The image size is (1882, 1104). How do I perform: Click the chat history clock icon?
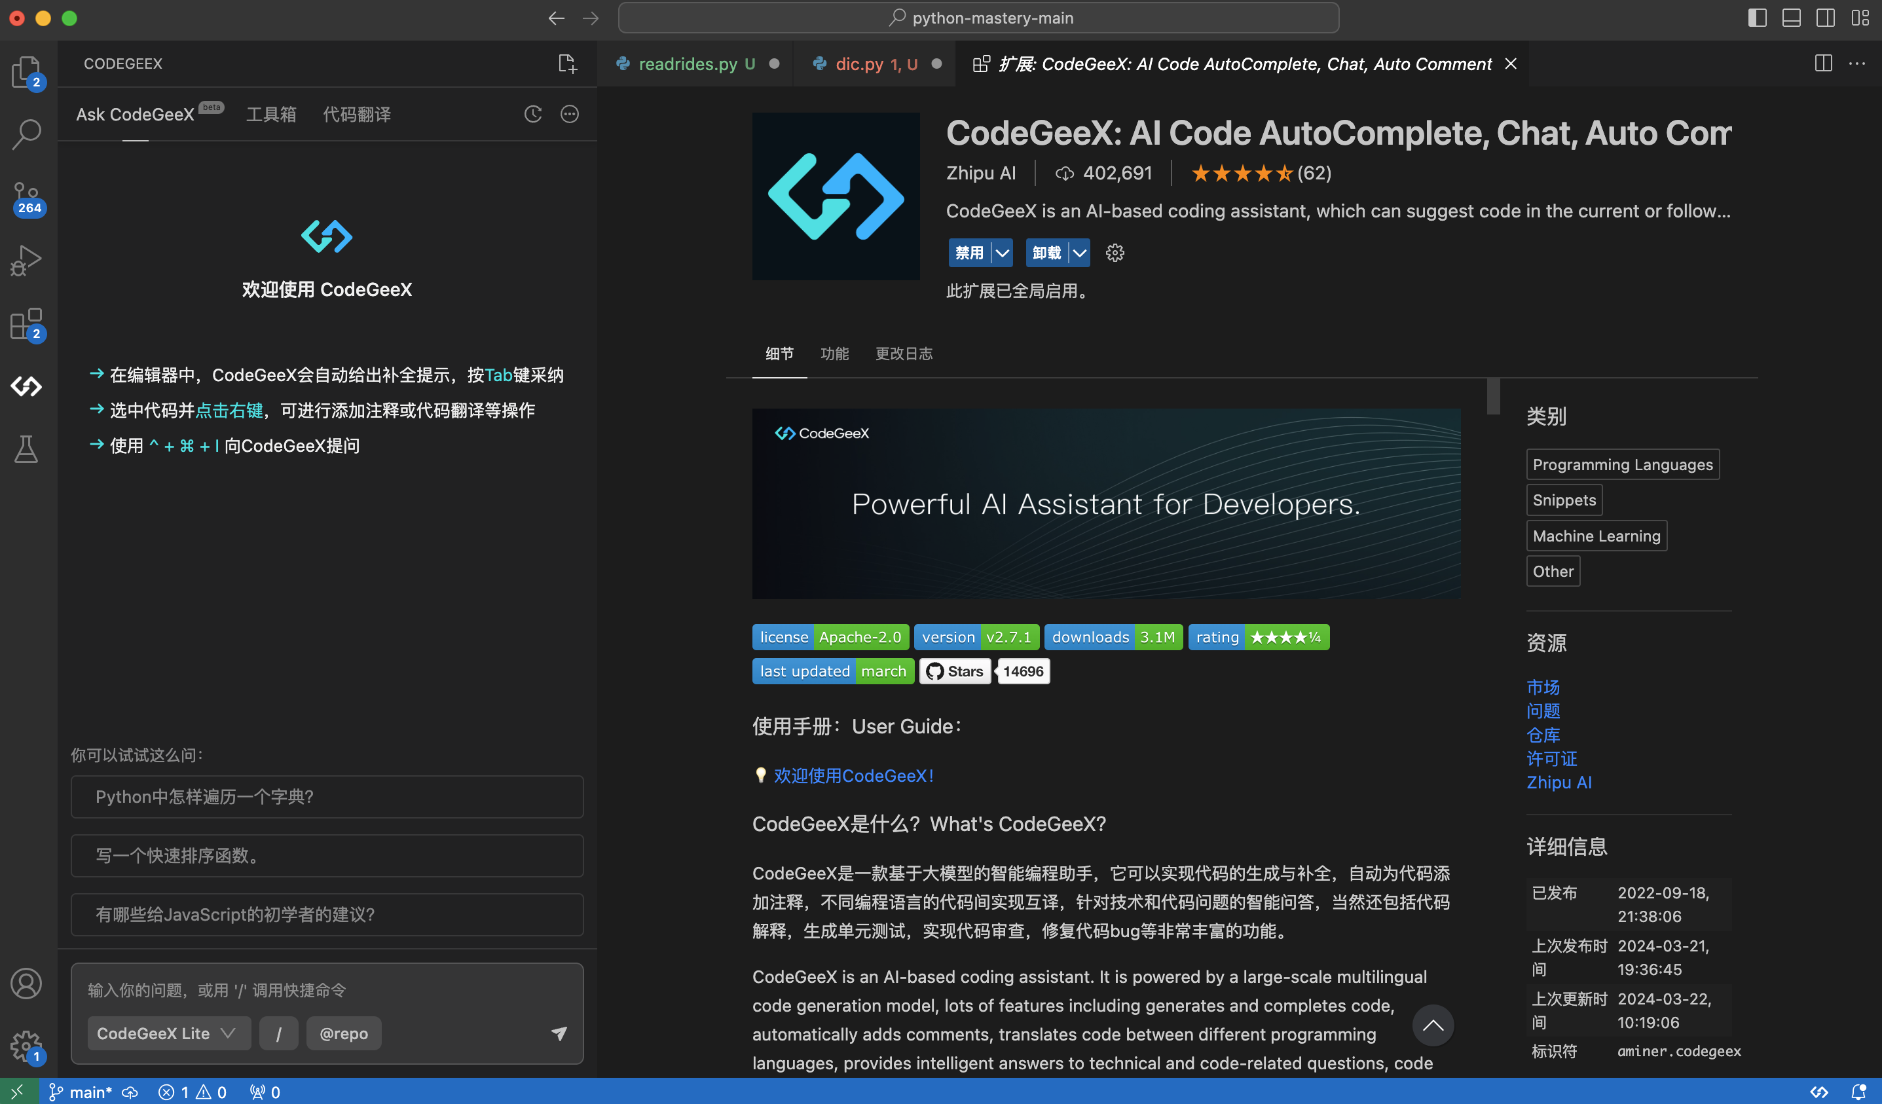(532, 115)
